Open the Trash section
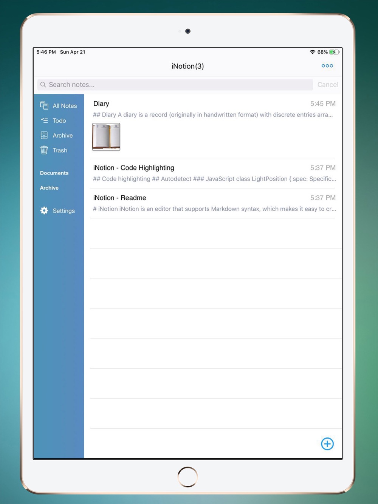Screen dimensions: 378x504 click(60, 150)
